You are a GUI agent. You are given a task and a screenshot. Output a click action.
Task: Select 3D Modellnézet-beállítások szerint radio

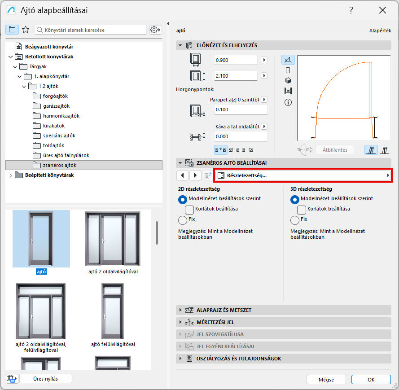295,199
